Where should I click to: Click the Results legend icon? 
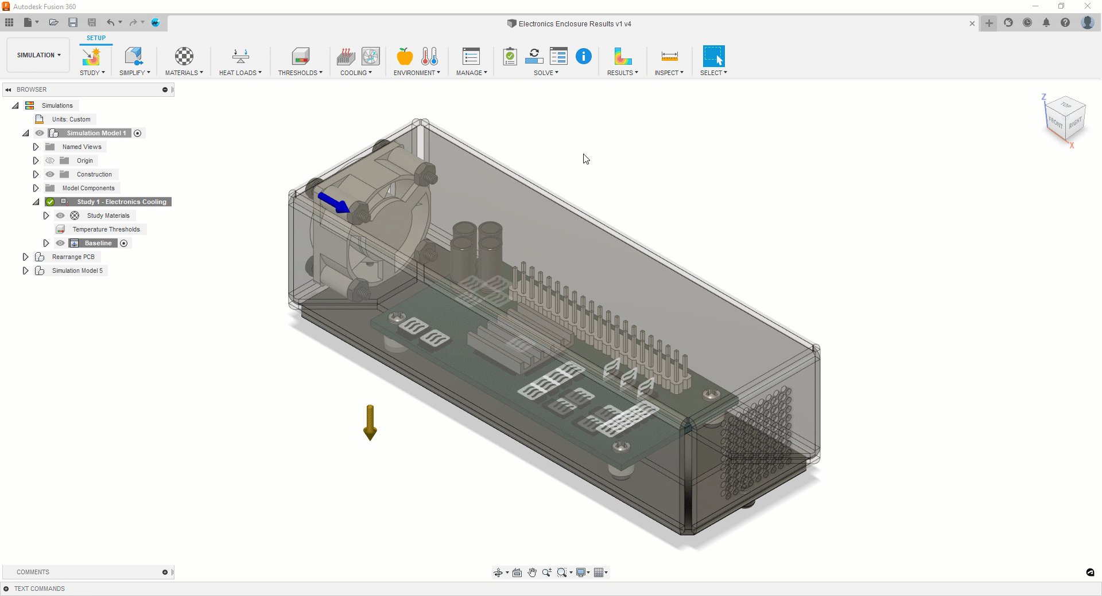[623, 57]
